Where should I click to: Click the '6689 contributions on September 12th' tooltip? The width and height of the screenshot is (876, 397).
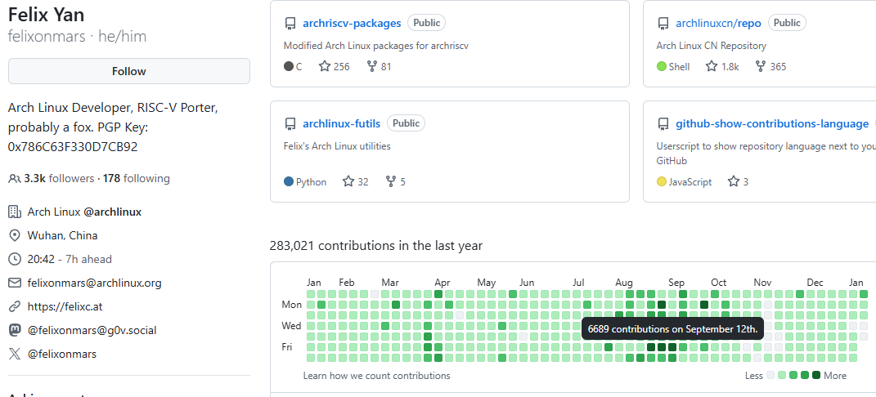click(672, 329)
